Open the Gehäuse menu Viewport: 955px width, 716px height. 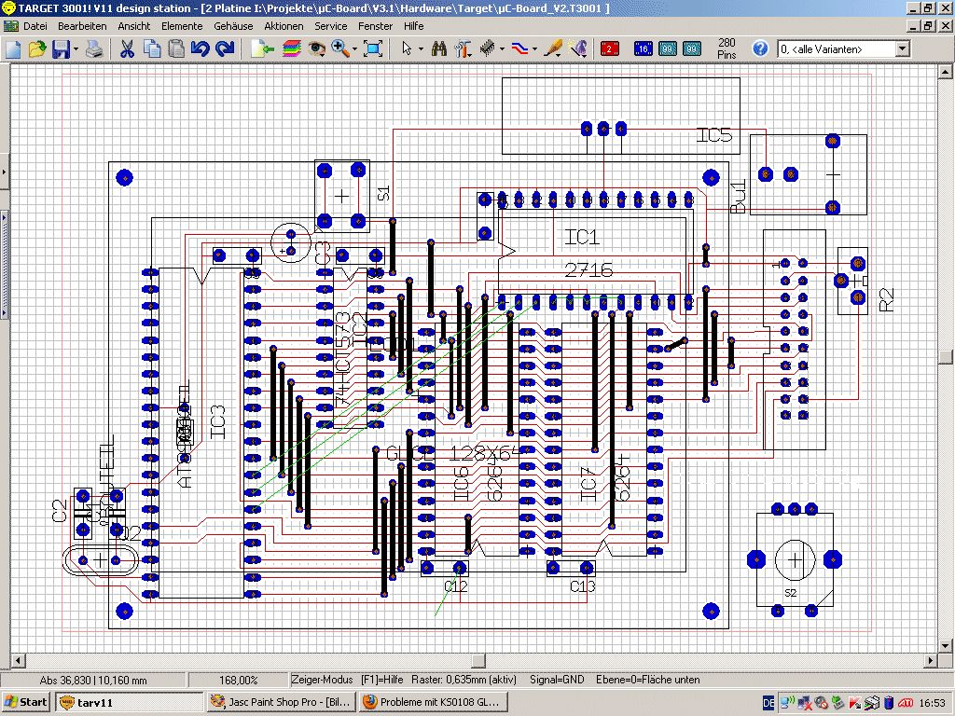pos(233,26)
